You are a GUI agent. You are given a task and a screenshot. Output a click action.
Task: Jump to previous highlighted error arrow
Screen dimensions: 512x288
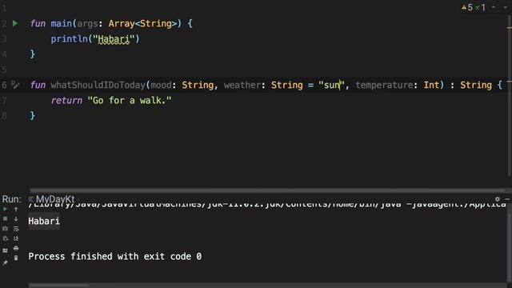(x=494, y=7)
